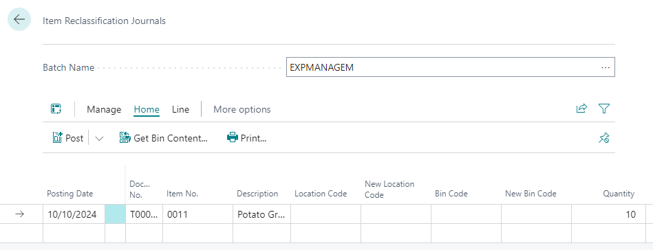Click the pin action bar icon
This screenshot has width=653, height=250.
[604, 138]
